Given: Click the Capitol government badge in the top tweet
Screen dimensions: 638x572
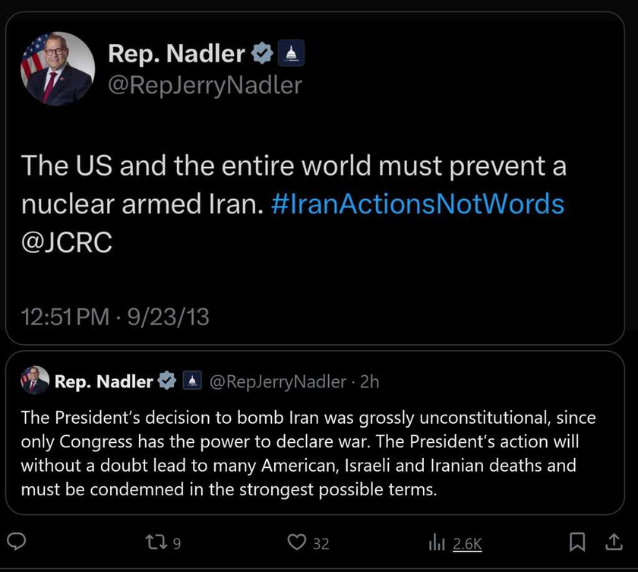Looking at the screenshot, I should [291, 53].
